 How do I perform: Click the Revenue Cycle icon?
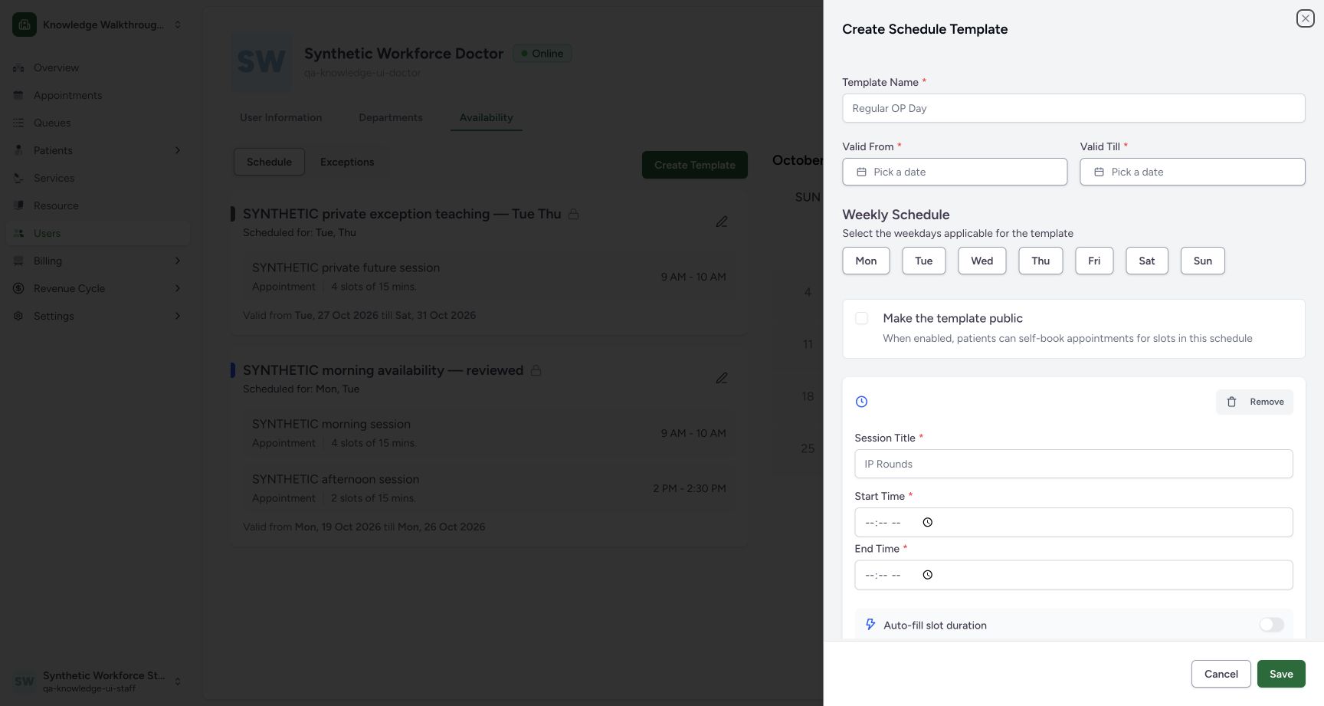point(18,288)
